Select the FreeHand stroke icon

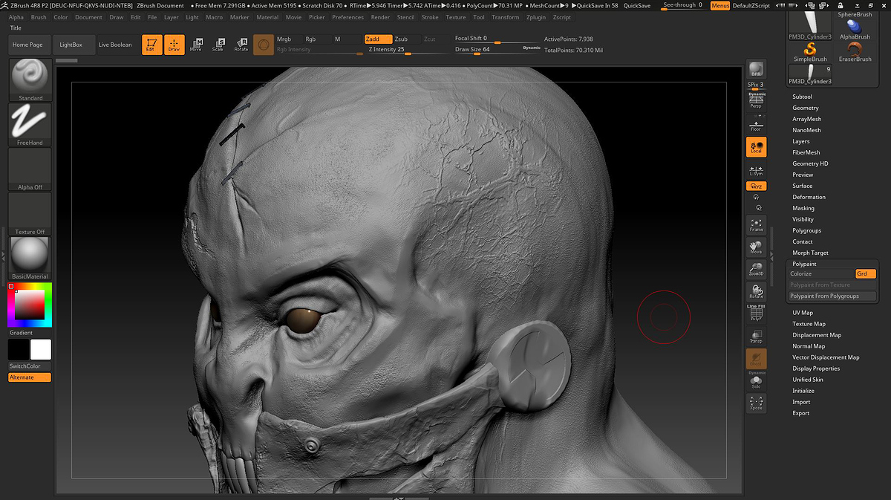(30, 123)
